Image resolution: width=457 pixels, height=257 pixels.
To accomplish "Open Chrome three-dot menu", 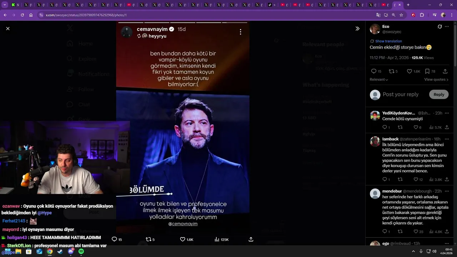I will (452, 15).
